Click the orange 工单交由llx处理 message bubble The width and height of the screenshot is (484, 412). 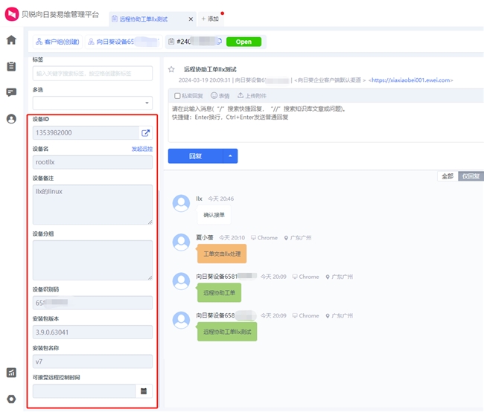[x=222, y=254]
